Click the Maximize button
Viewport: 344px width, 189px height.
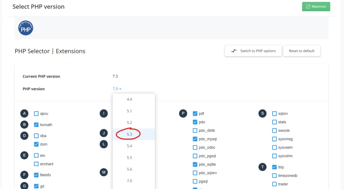316,7
